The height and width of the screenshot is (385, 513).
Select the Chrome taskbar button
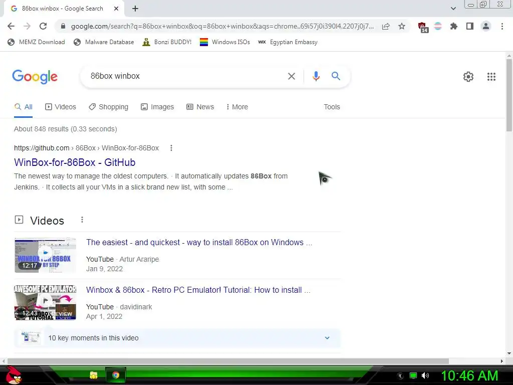click(116, 375)
